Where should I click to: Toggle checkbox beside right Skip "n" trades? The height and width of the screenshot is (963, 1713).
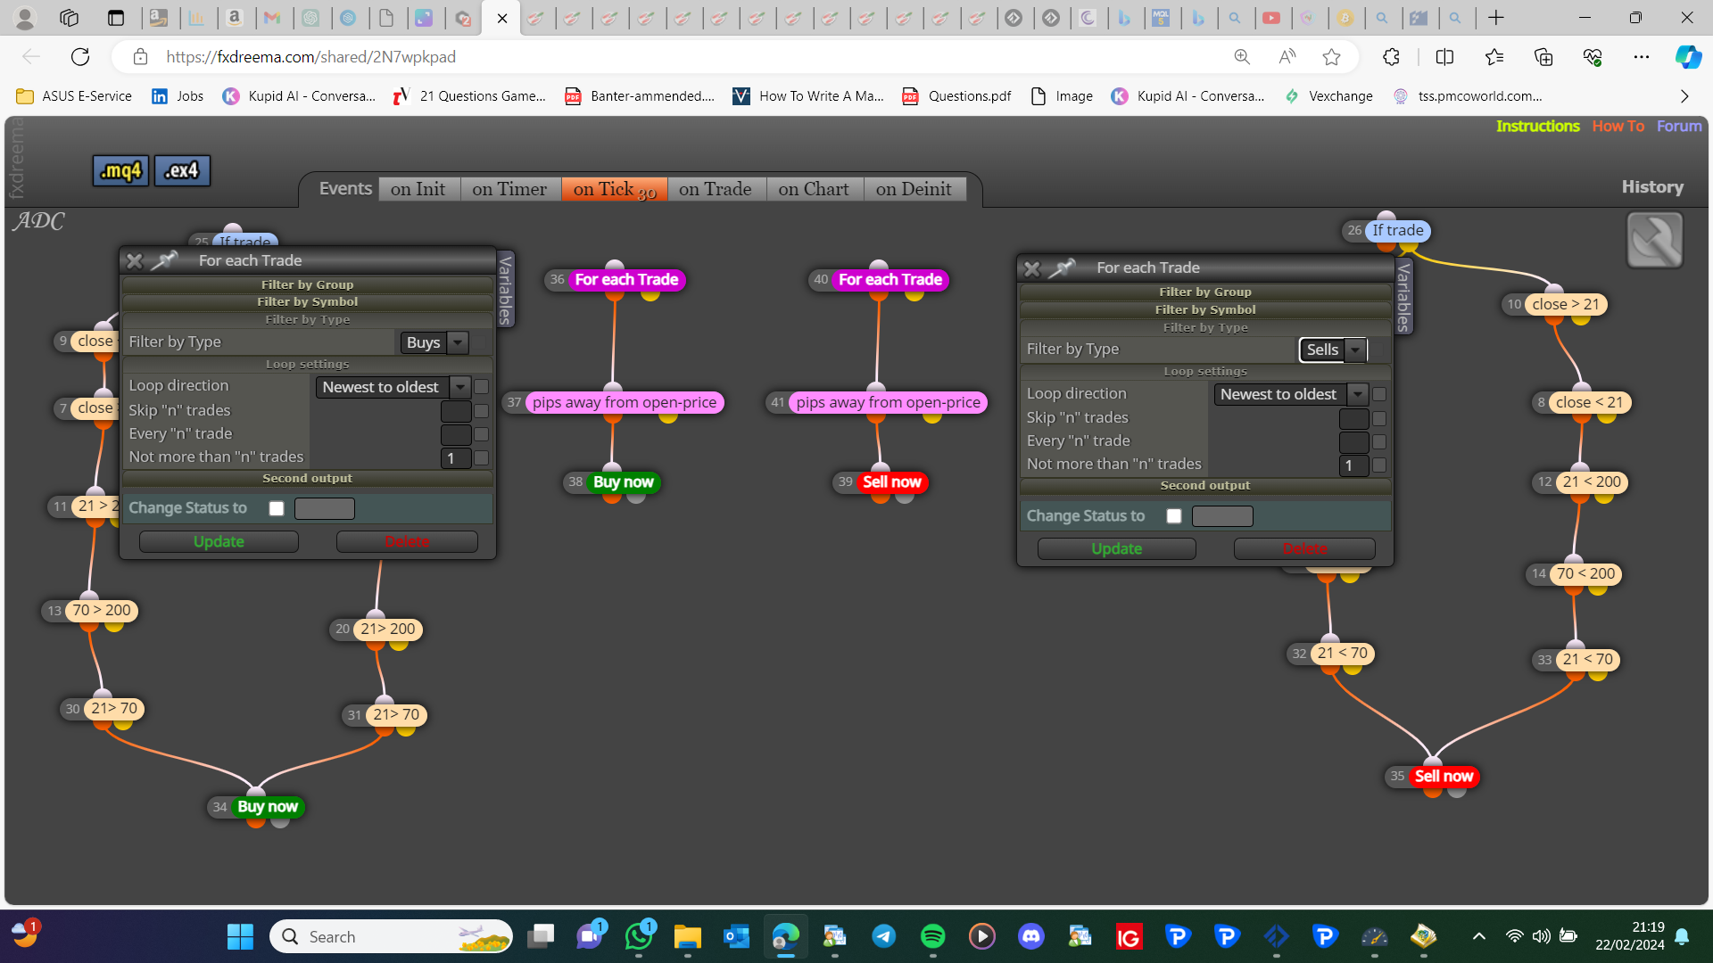pos(1379,418)
